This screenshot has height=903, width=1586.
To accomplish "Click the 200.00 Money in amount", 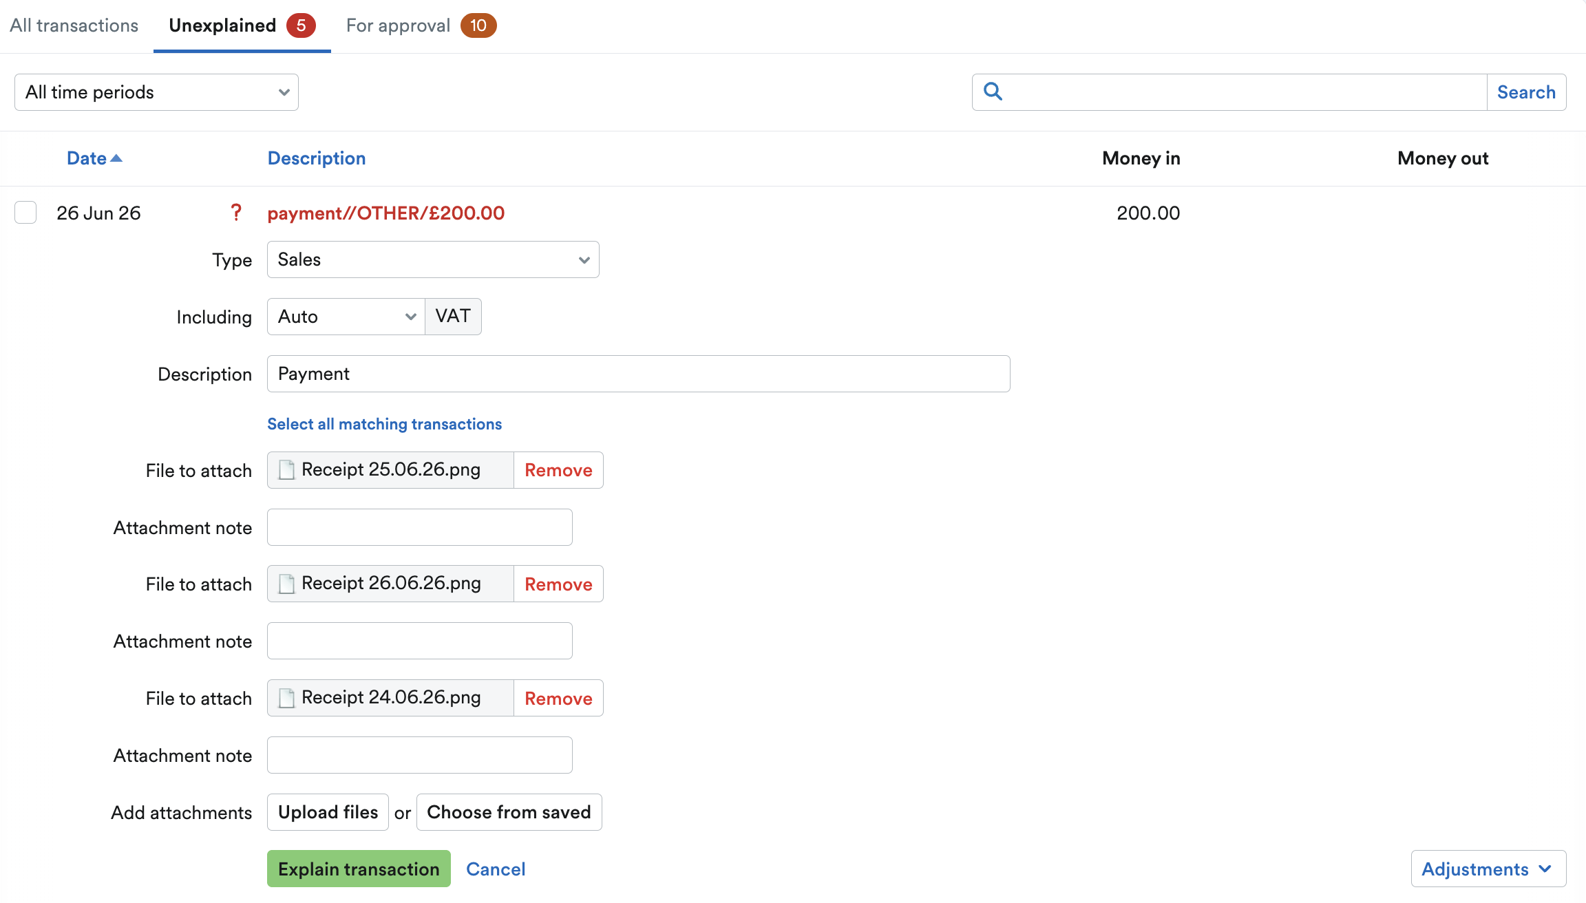I will click(1148, 213).
